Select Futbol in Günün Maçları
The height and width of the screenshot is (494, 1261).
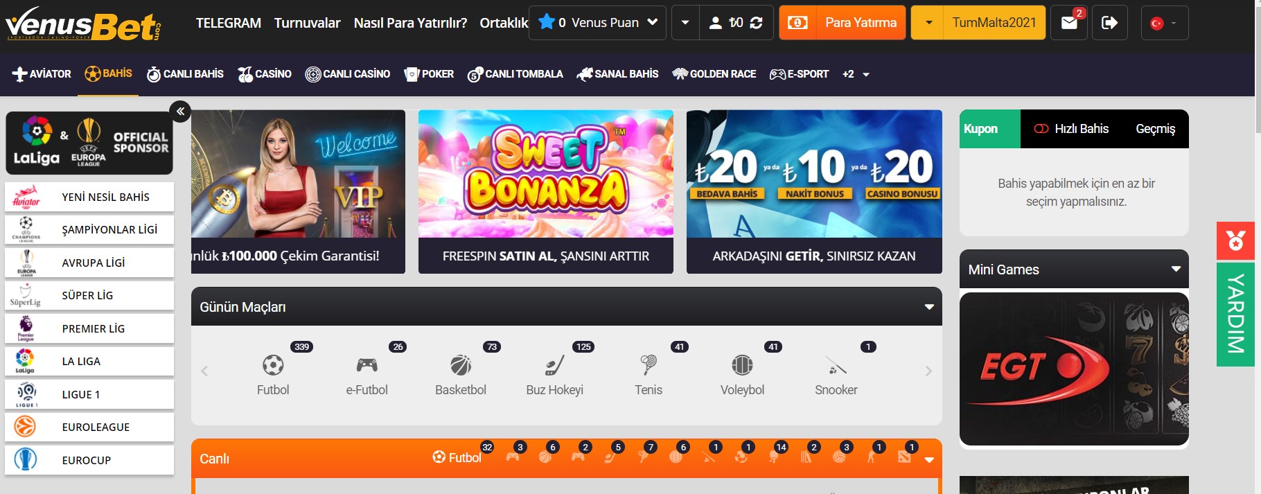point(273,376)
